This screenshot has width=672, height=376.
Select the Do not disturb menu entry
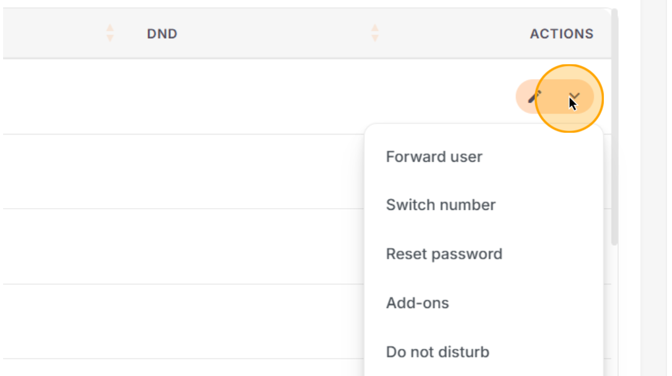tap(437, 352)
